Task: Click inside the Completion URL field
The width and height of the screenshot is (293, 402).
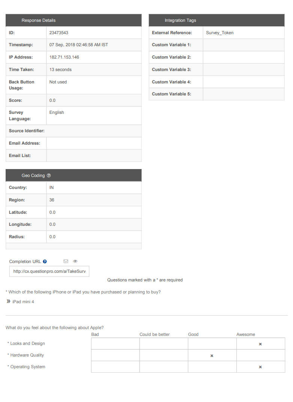Action: 49,271
